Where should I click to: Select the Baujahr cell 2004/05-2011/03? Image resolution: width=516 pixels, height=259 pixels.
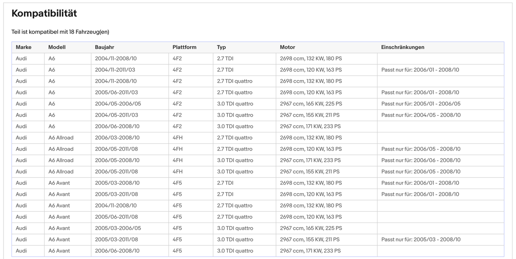click(116, 115)
